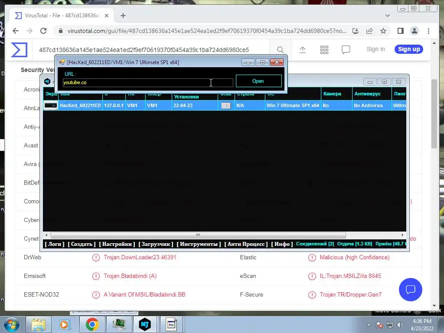Screen dimensions: 444x333
Task: Open a new Chrome tab
Action: click(x=123, y=16)
